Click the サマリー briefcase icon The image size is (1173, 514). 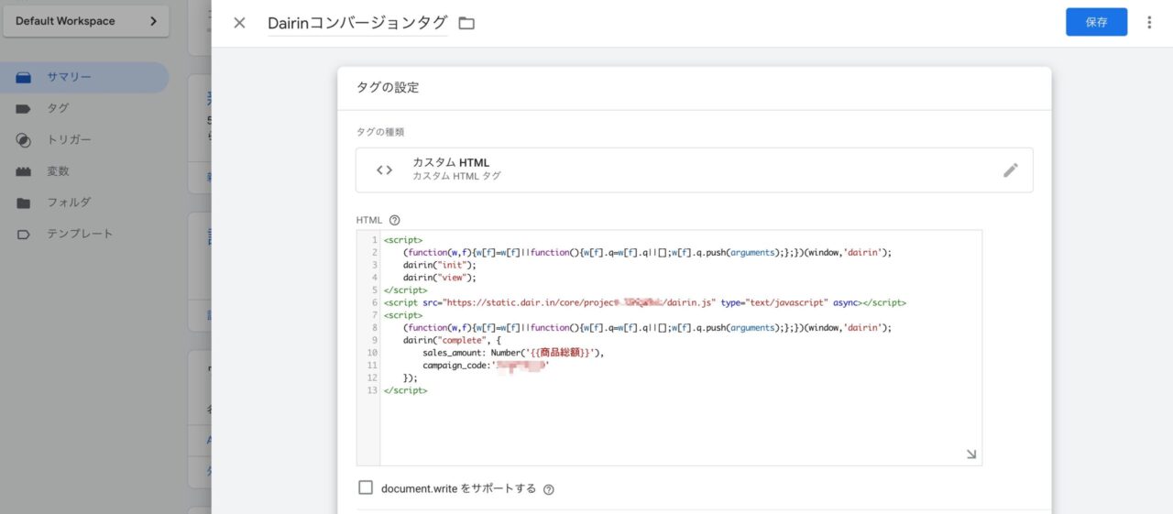pyautogui.click(x=24, y=78)
